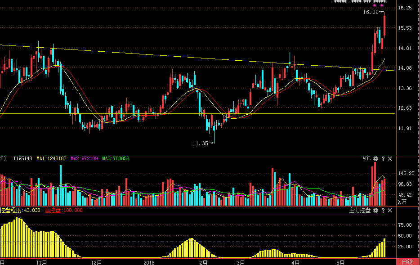Select the 日线 period tab
The width and height of the screenshot is (420, 265).
click(x=407, y=262)
